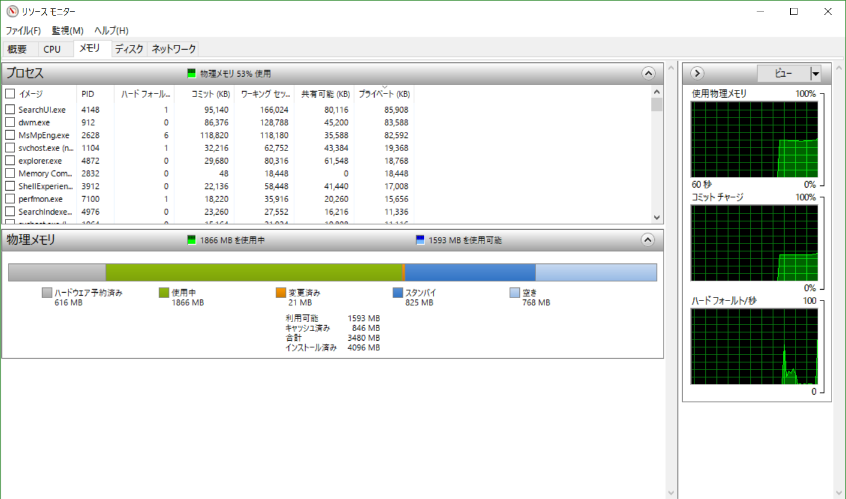Click the process list scroll-up arrow

click(x=657, y=92)
